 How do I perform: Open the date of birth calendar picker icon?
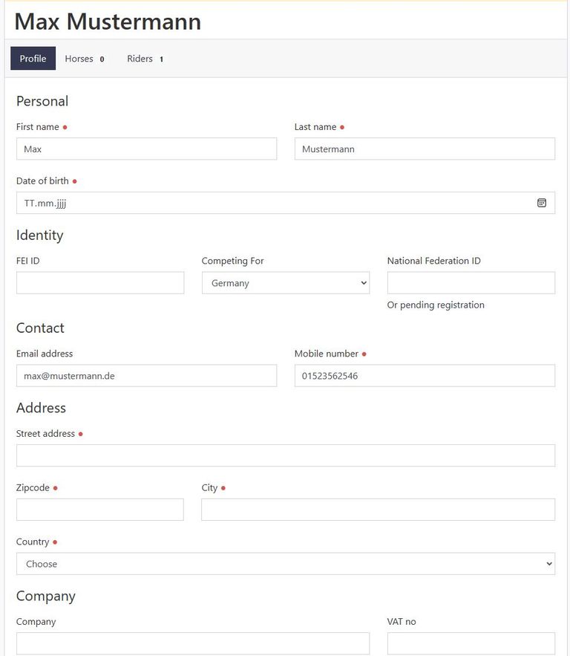pyautogui.click(x=542, y=203)
